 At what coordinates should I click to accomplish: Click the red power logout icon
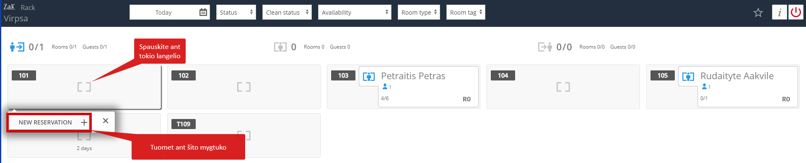(796, 12)
